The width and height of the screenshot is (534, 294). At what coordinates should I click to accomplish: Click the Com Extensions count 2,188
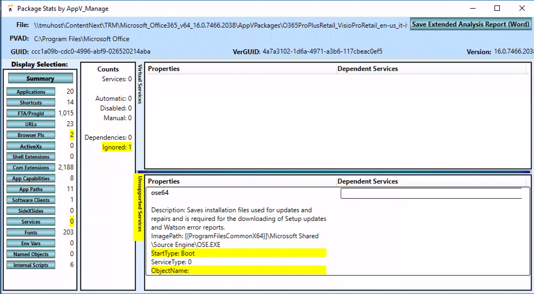66,167
